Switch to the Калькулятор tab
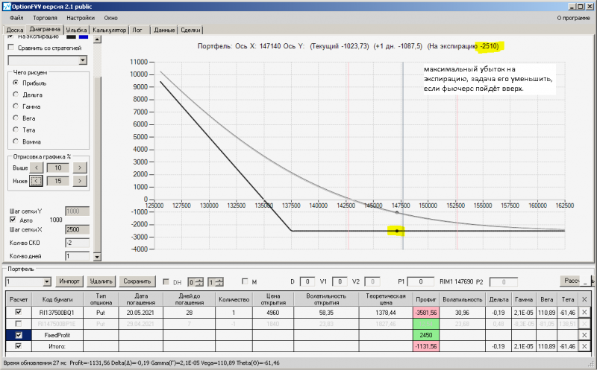This screenshot has height=370, width=597. tap(109, 30)
